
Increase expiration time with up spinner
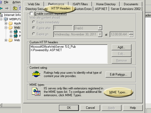[131, 33]
